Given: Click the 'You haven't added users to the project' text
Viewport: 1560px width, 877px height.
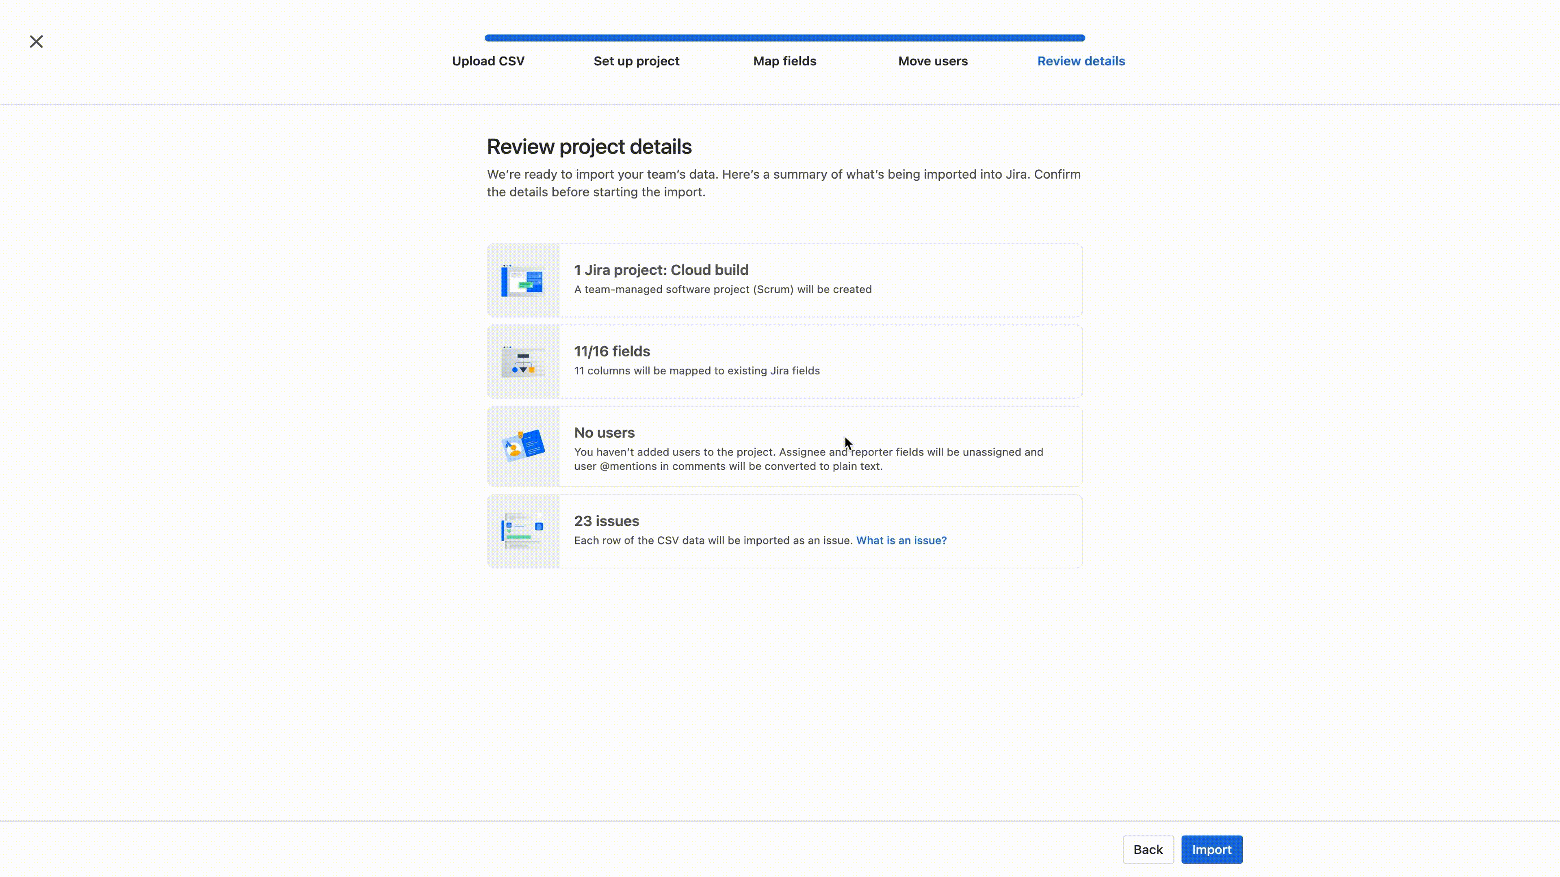Looking at the screenshot, I should click(x=808, y=459).
